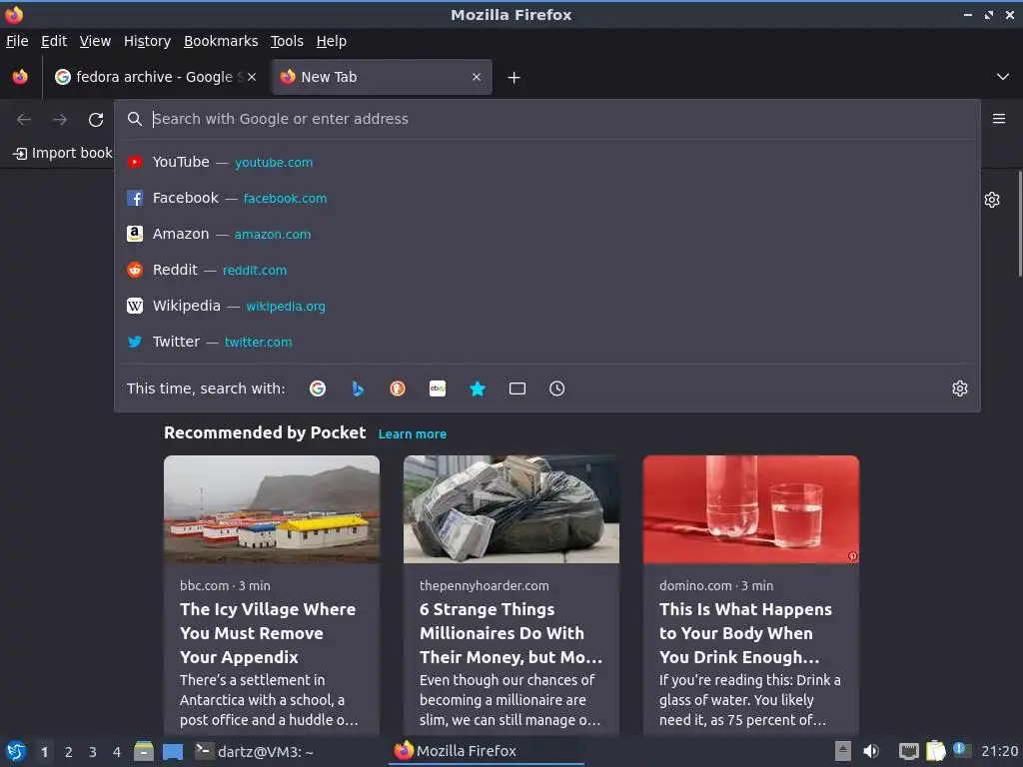
Task: Click the 21:20 clock
Action: (x=999, y=751)
